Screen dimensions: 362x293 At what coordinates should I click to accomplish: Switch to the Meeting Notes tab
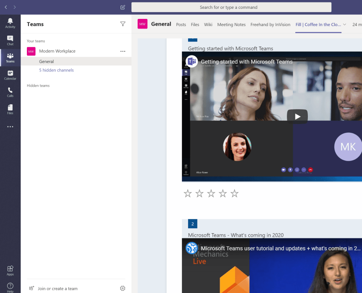[231, 24]
